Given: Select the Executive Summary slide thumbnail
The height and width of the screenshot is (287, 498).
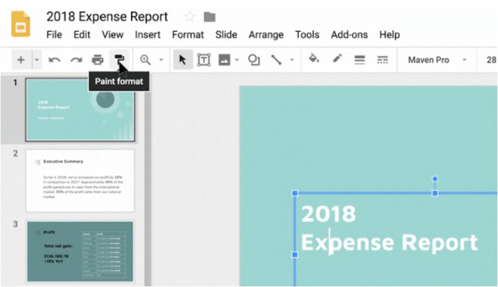Looking at the screenshot, I should (x=80, y=181).
